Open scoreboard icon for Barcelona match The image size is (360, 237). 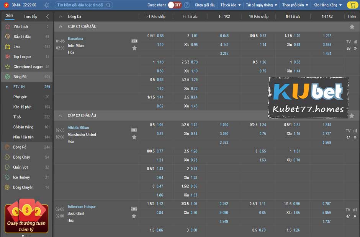pos(134,41)
